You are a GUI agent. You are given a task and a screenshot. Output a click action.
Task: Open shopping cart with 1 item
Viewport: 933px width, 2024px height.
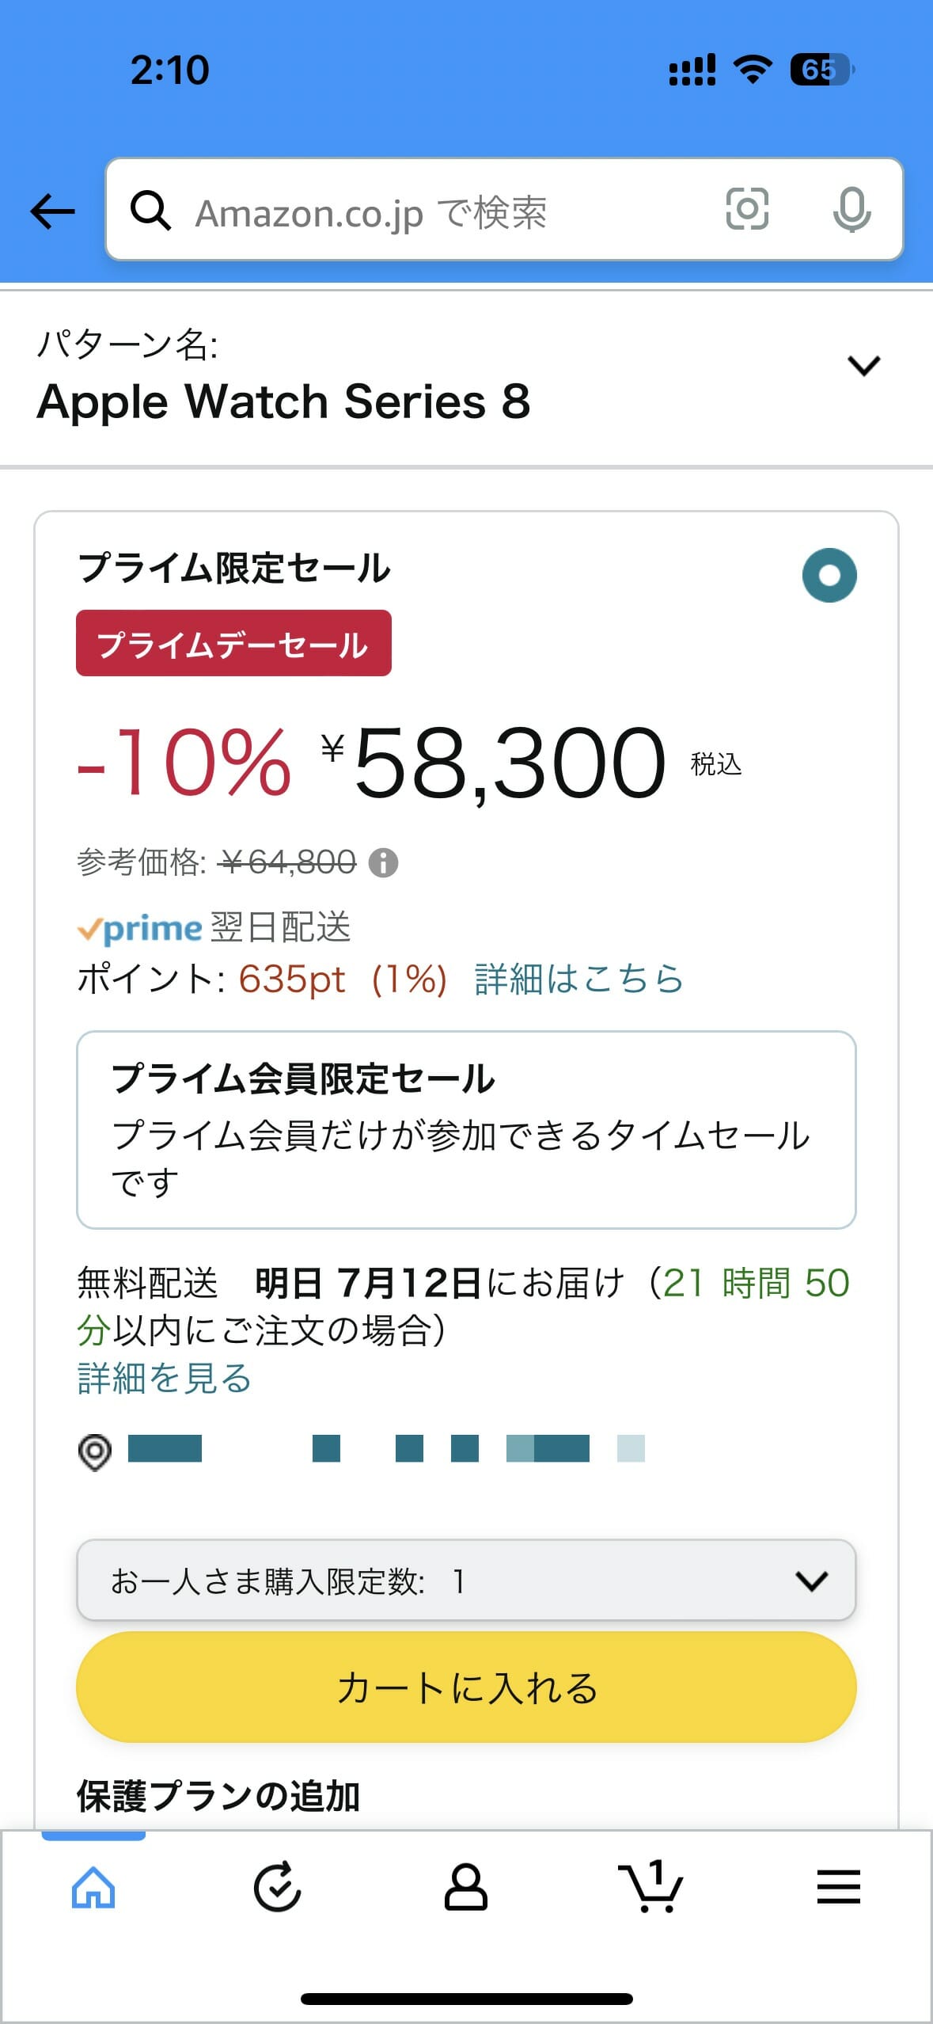coord(650,1887)
